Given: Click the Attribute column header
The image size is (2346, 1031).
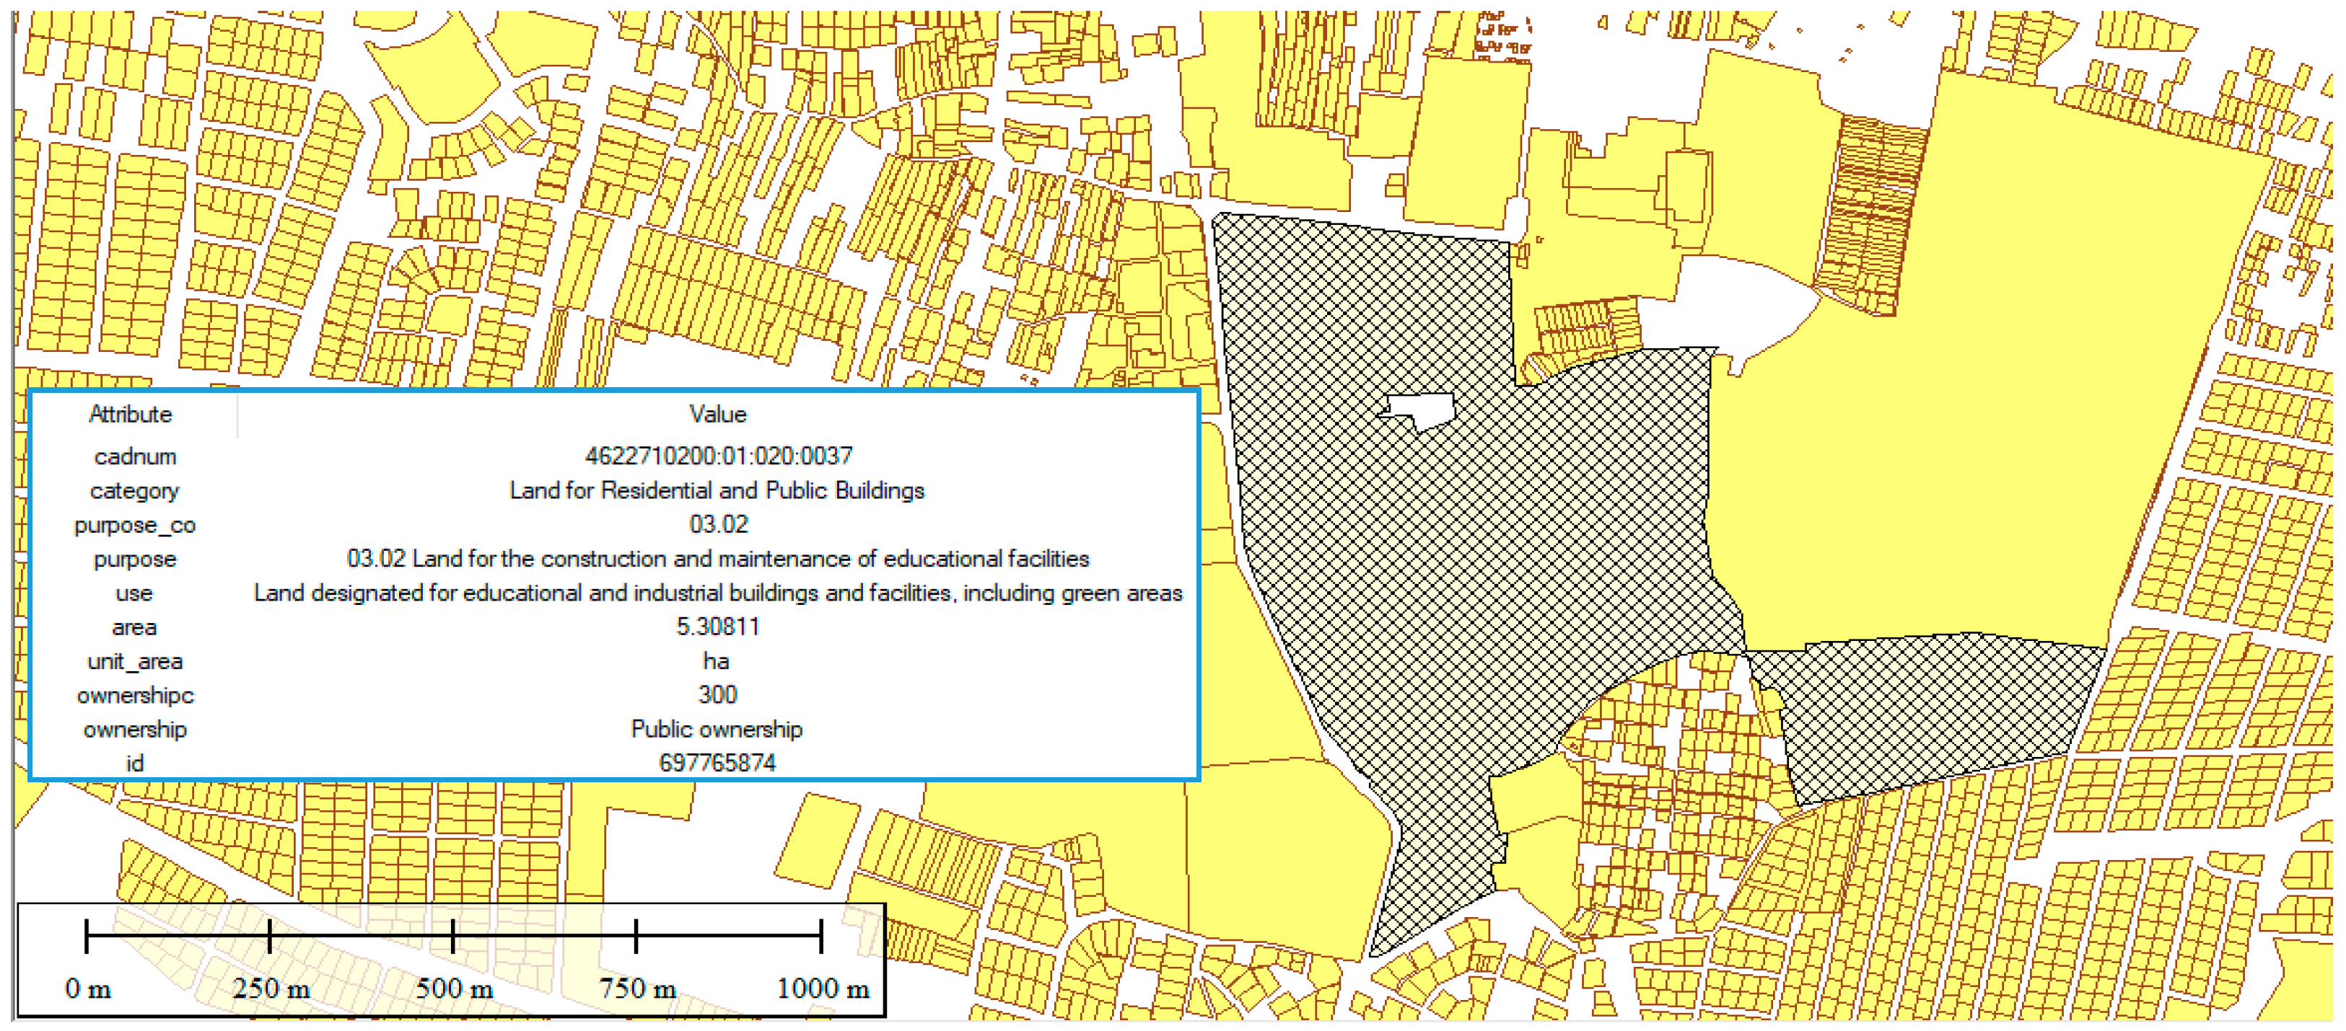Looking at the screenshot, I should click(130, 414).
